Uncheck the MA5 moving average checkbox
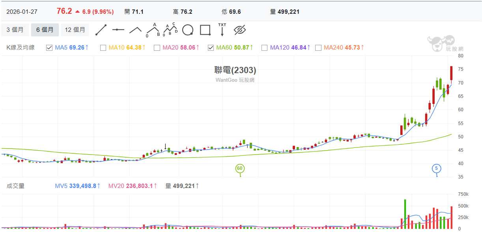Image resolution: width=482 pixels, height=232 pixels. tap(49, 48)
